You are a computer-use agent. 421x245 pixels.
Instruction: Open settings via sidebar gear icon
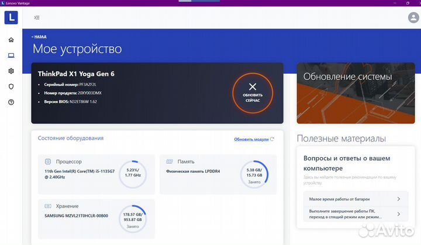pos(11,71)
